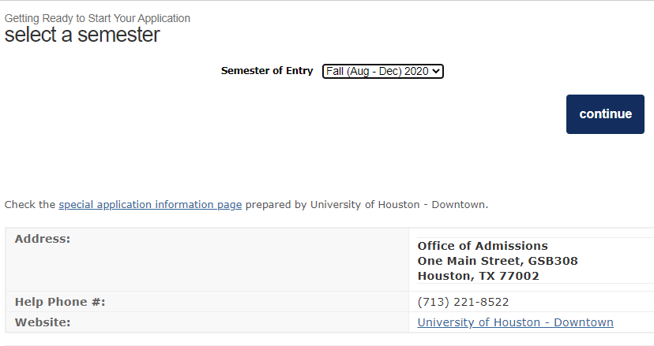Screen dimensions: 654x346
Task: Click the Houston, TX 77002 line
Action: 478,276
